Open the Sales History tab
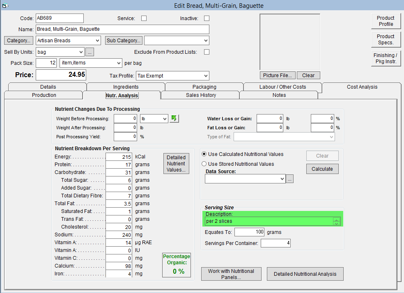The height and width of the screenshot is (293, 404). click(x=201, y=95)
